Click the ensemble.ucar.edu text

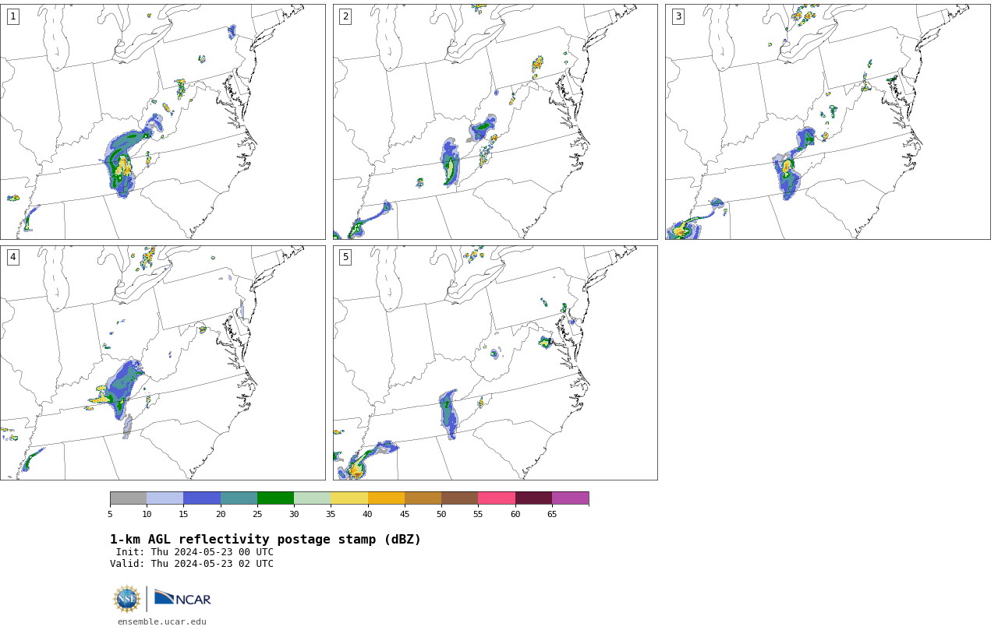(162, 621)
